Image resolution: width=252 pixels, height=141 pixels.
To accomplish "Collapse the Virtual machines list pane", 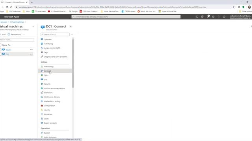I will click(x=33, y=26).
